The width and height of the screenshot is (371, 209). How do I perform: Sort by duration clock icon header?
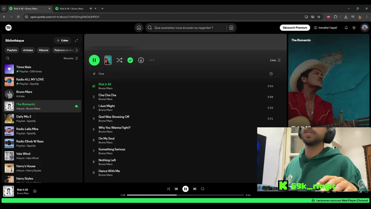pyautogui.click(x=271, y=74)
